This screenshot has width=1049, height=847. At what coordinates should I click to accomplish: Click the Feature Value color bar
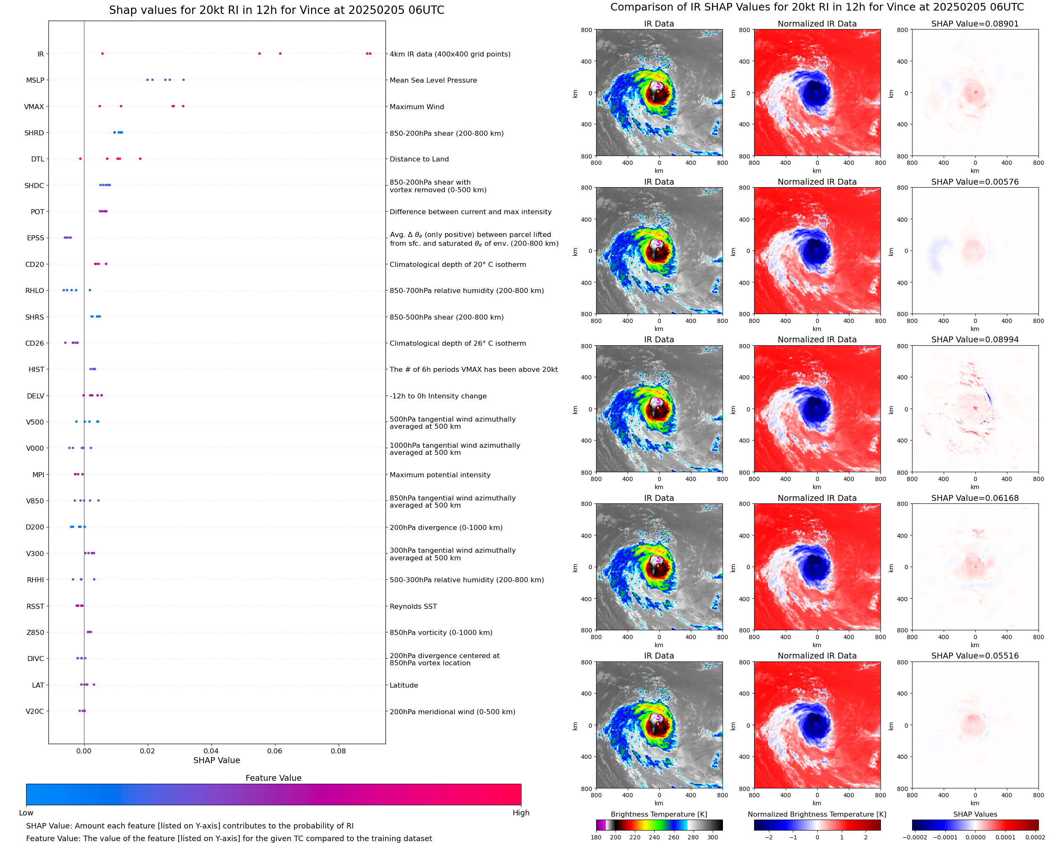273,794
